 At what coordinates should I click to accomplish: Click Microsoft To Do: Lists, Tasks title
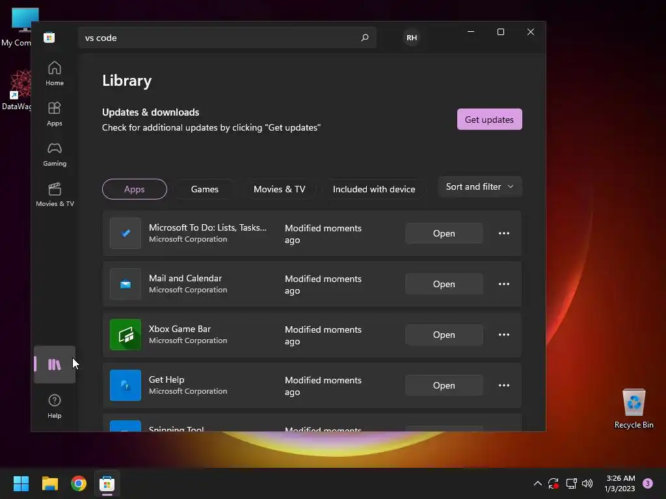207,227
